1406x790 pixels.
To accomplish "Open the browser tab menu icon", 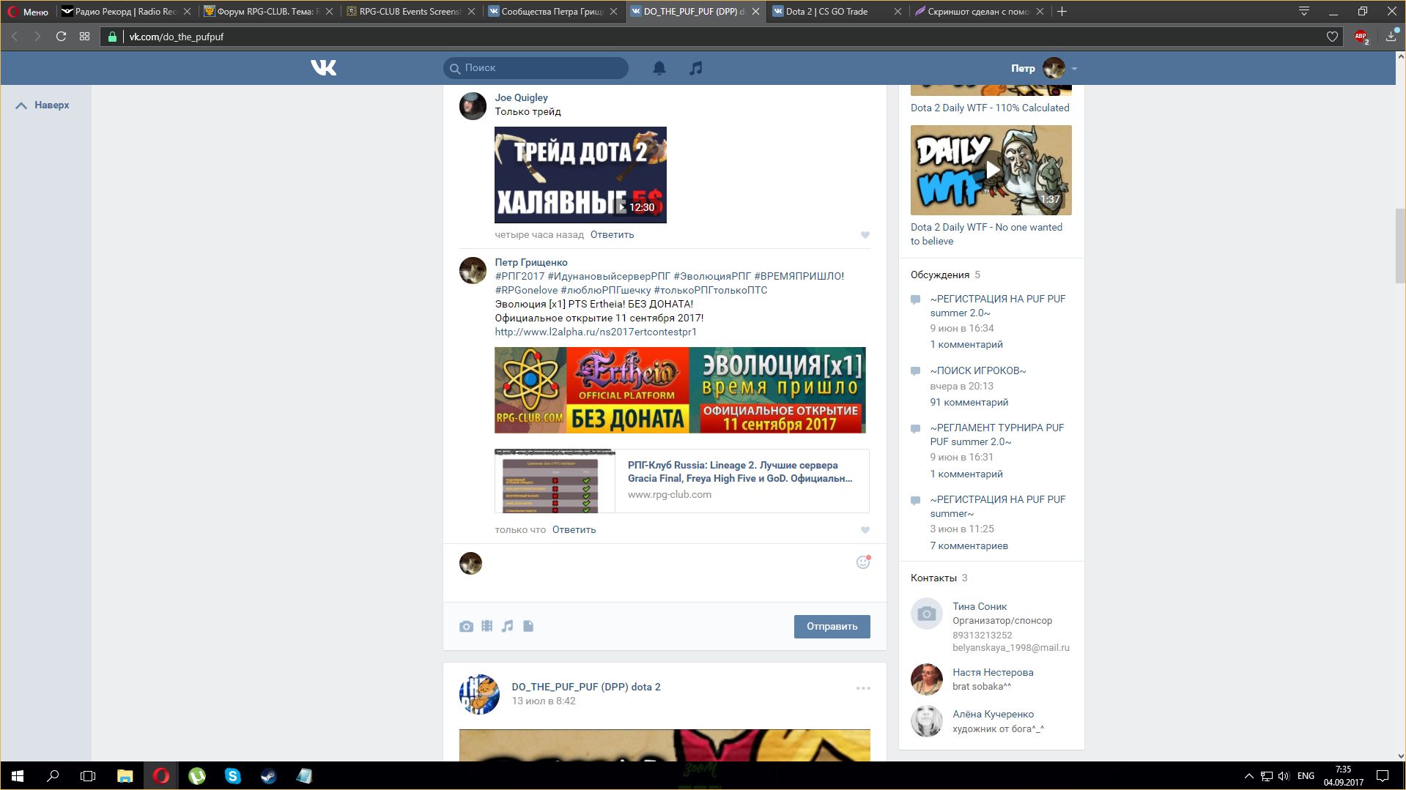I will click(1304, 11).
